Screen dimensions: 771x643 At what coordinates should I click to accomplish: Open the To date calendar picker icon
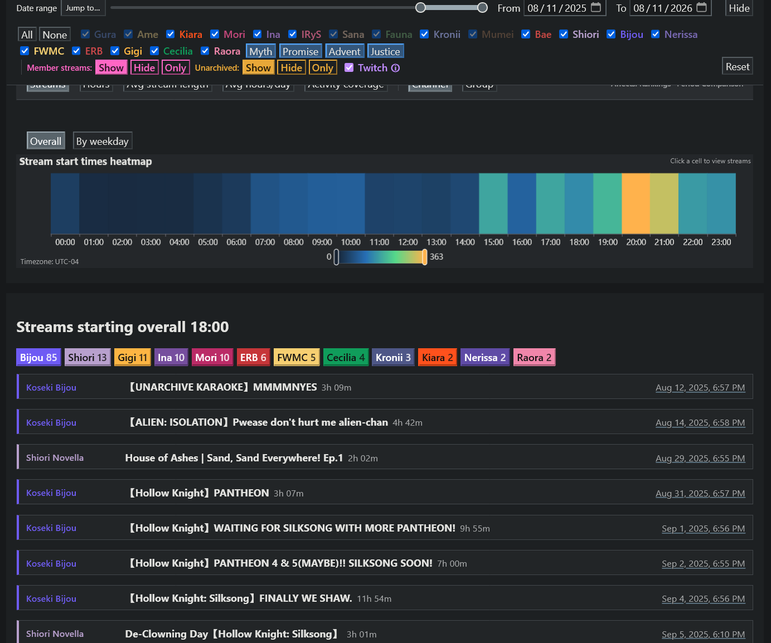coord(702,7)
